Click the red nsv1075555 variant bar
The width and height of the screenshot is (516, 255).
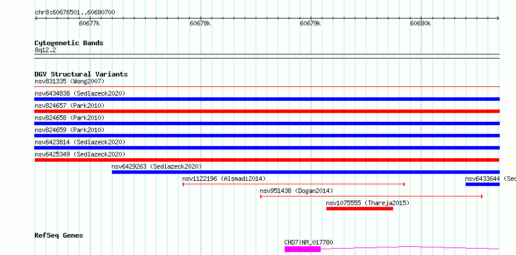click(x=359, y=209)
